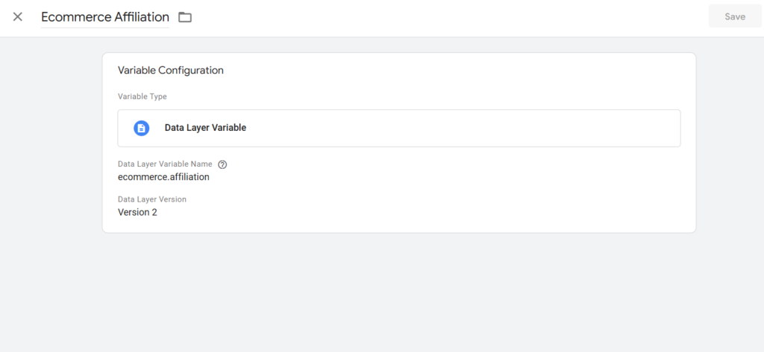
Task: Click the folder icon beside the variable name
Action: pos(185,17)
